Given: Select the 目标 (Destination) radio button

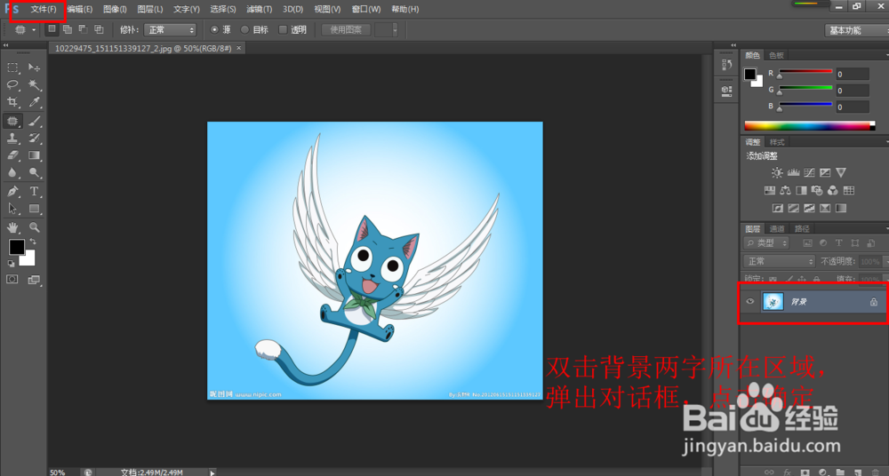Looking at the screenshot, I should coord(245,29).
